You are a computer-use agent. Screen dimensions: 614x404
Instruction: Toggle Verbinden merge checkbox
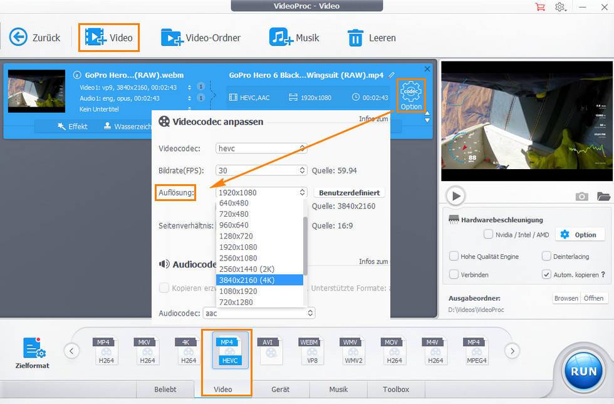tap(454, 274)
